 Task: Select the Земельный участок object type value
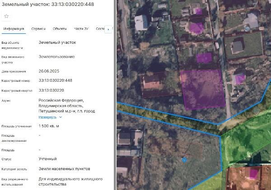(x=57, y=42)
